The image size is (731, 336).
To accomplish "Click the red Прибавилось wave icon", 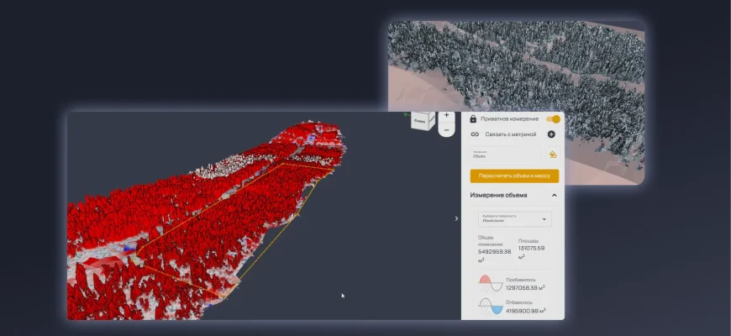I will click(x=490, y=284).
